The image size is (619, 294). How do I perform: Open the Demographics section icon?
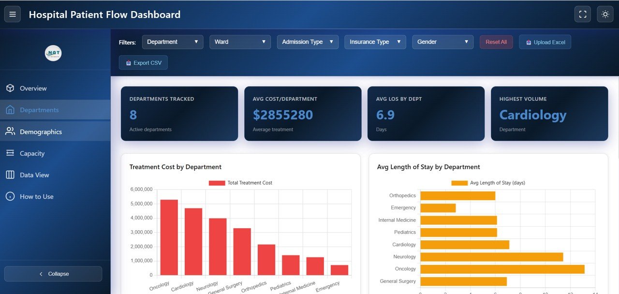tap(10, 132)
